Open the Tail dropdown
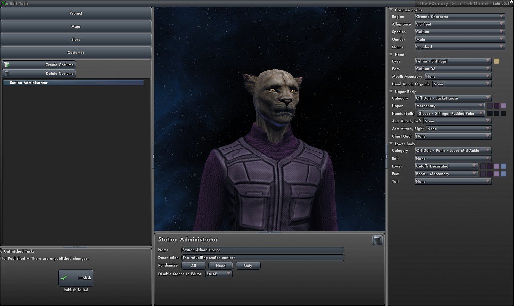514x306 pixels. point(453,181)
